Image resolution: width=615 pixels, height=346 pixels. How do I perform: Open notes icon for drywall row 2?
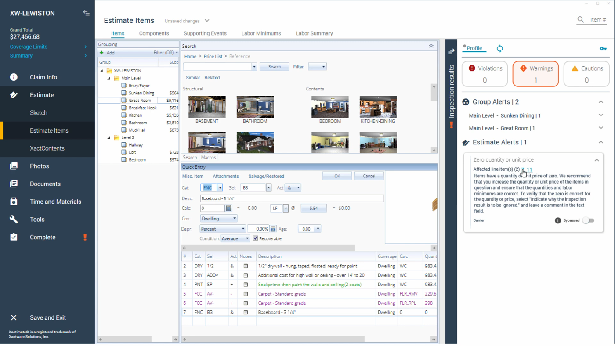pos(246,266)
